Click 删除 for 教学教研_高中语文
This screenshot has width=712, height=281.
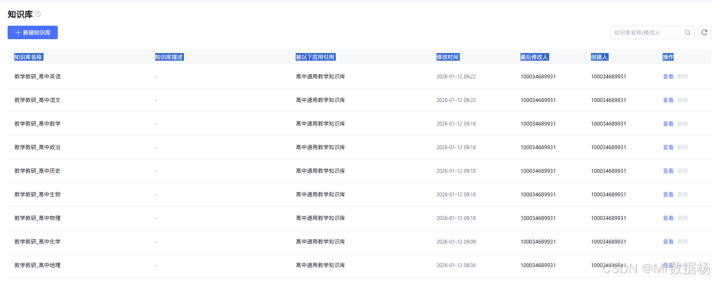coord(682,100)
